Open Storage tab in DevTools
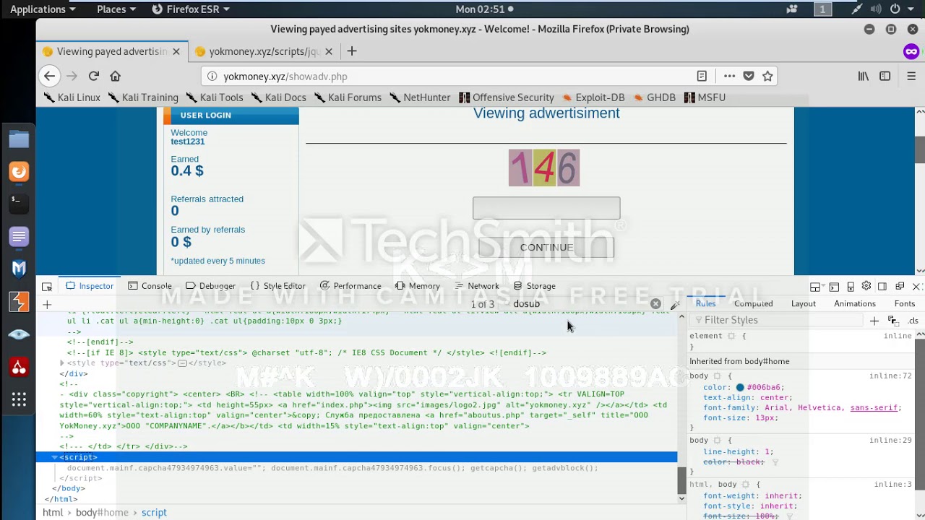925x520 pixels. click(534, 286)
